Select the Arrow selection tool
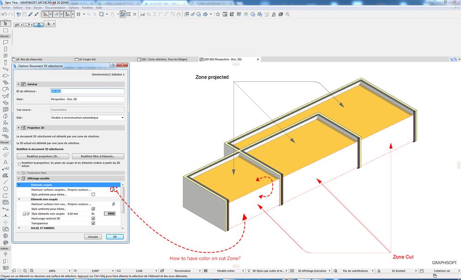Screen dimensions: 461x280 (x=5, y=24)
